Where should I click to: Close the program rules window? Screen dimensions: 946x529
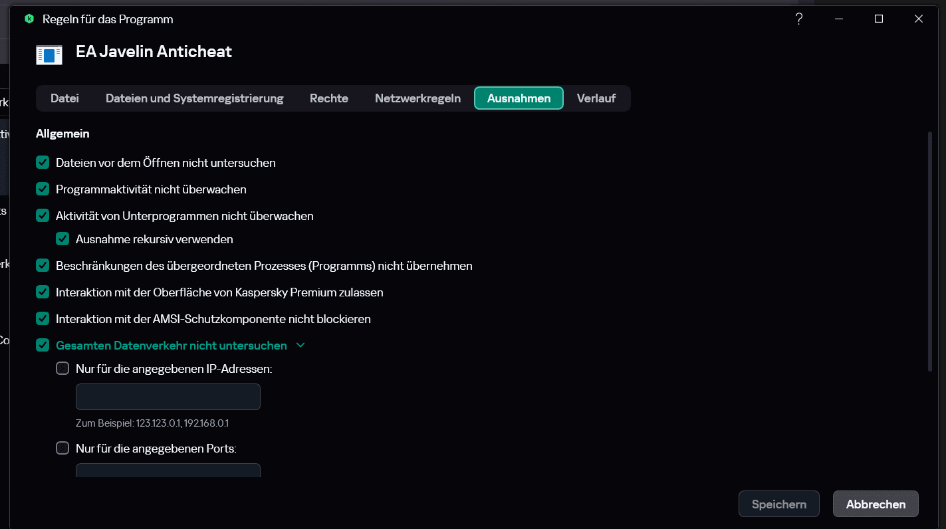click(919, 19)
